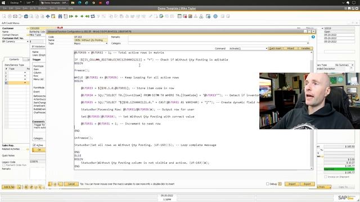Click the Debug help question icon

tap(280, 184)
